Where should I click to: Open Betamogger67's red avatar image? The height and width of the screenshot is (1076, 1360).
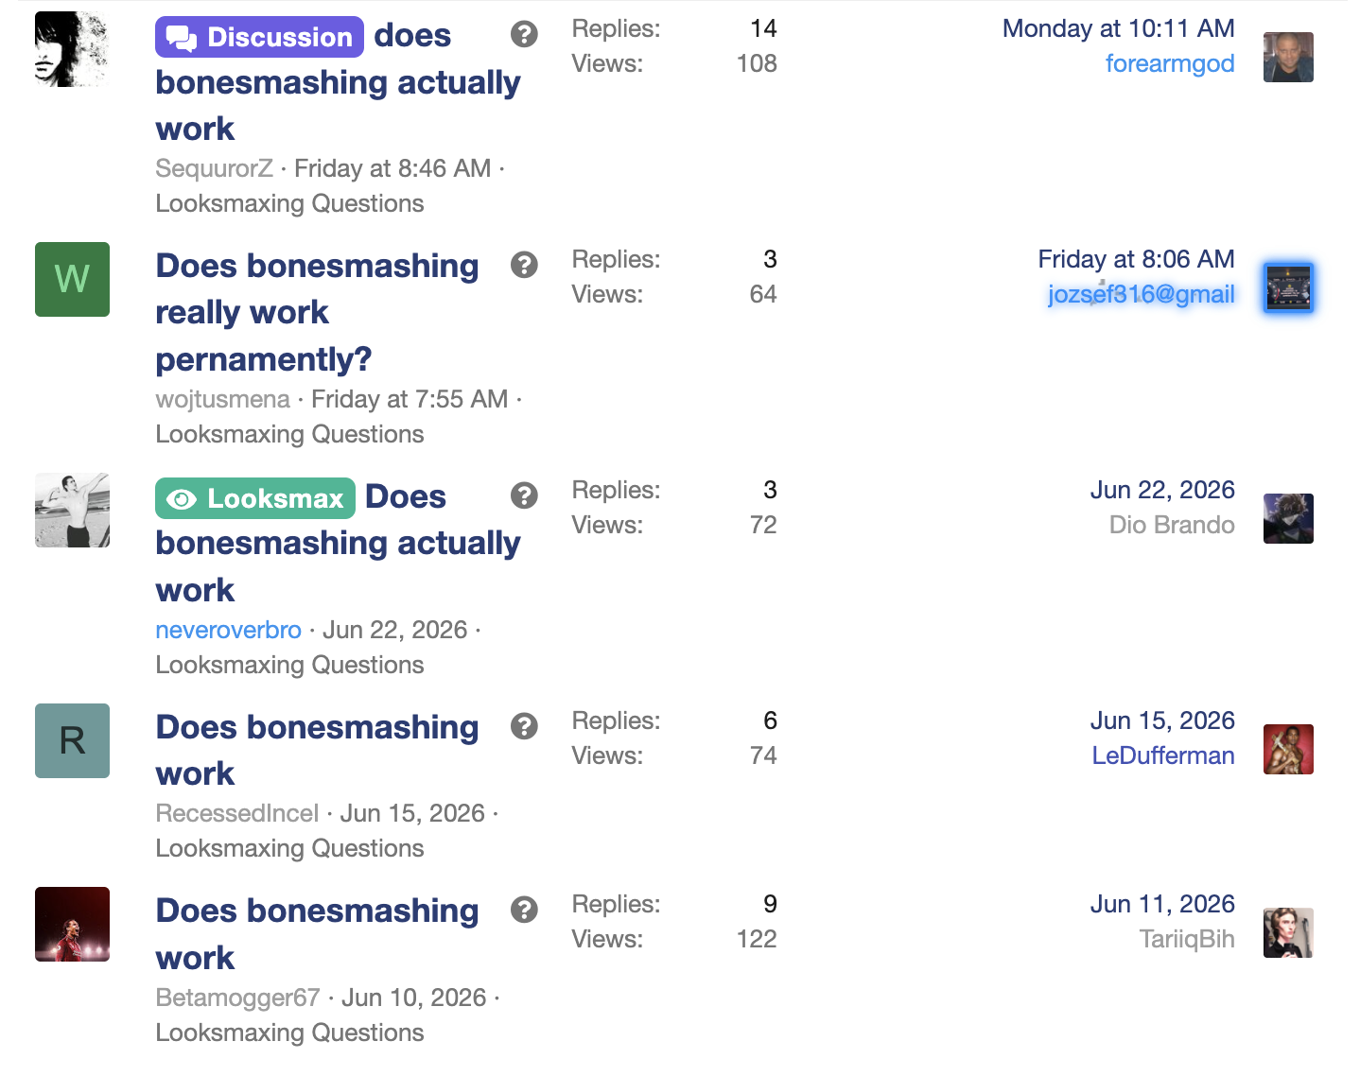click(72, 924)
